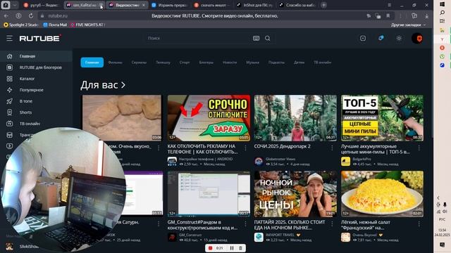
Task: Open the СРОЧНО ОТКЛЮЧИТЕ video thumbnail
Action: (x=209, y=117)
